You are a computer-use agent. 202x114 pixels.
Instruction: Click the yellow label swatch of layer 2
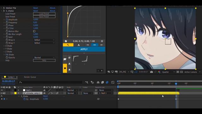[x=15, y=93]
